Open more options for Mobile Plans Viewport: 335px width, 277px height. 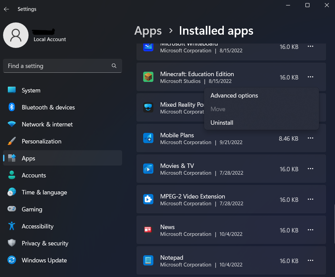click(x=310, y=138)
